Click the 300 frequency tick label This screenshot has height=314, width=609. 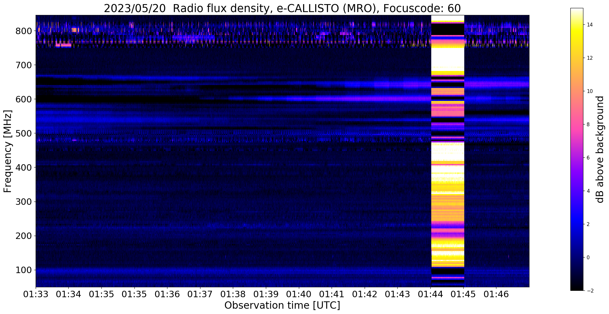click(x=24, y=201)
